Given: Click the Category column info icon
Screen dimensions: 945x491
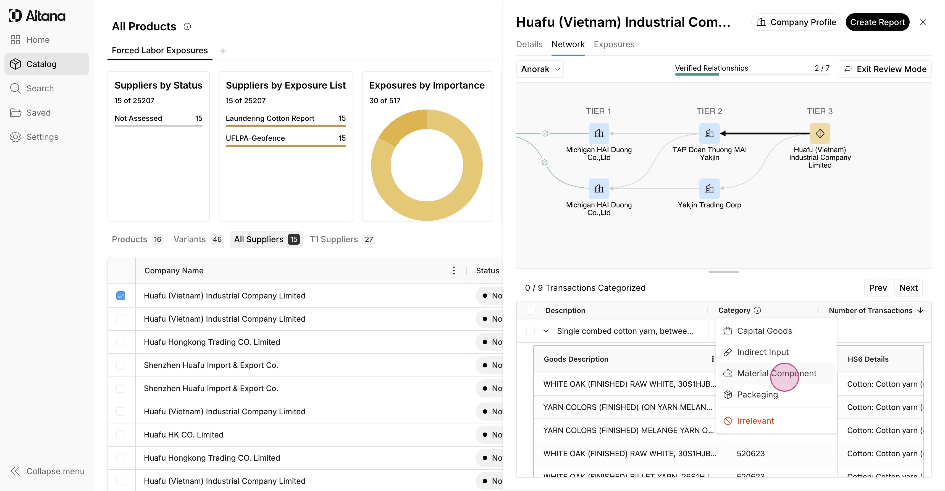Looking at the screenshot, I should tap(758, 311).
